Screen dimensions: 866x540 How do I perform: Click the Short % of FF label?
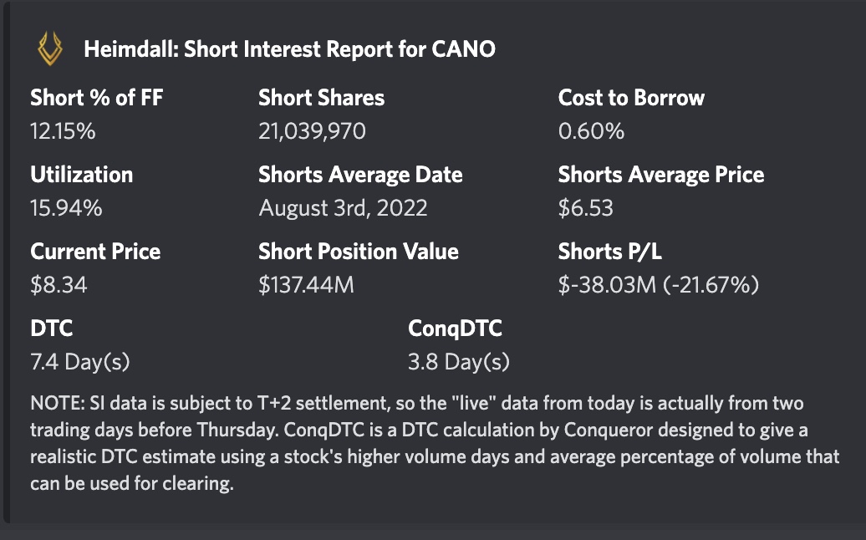tap(97, 98)
